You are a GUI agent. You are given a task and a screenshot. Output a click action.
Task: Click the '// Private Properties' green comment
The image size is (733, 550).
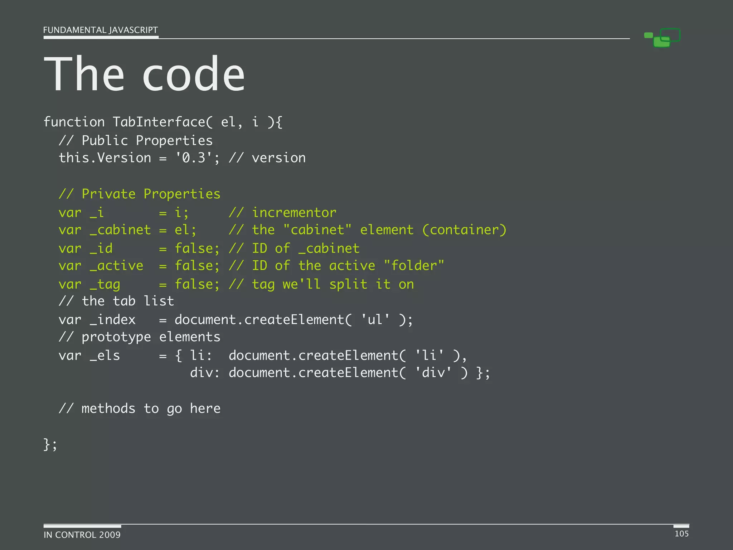point(140,194)
